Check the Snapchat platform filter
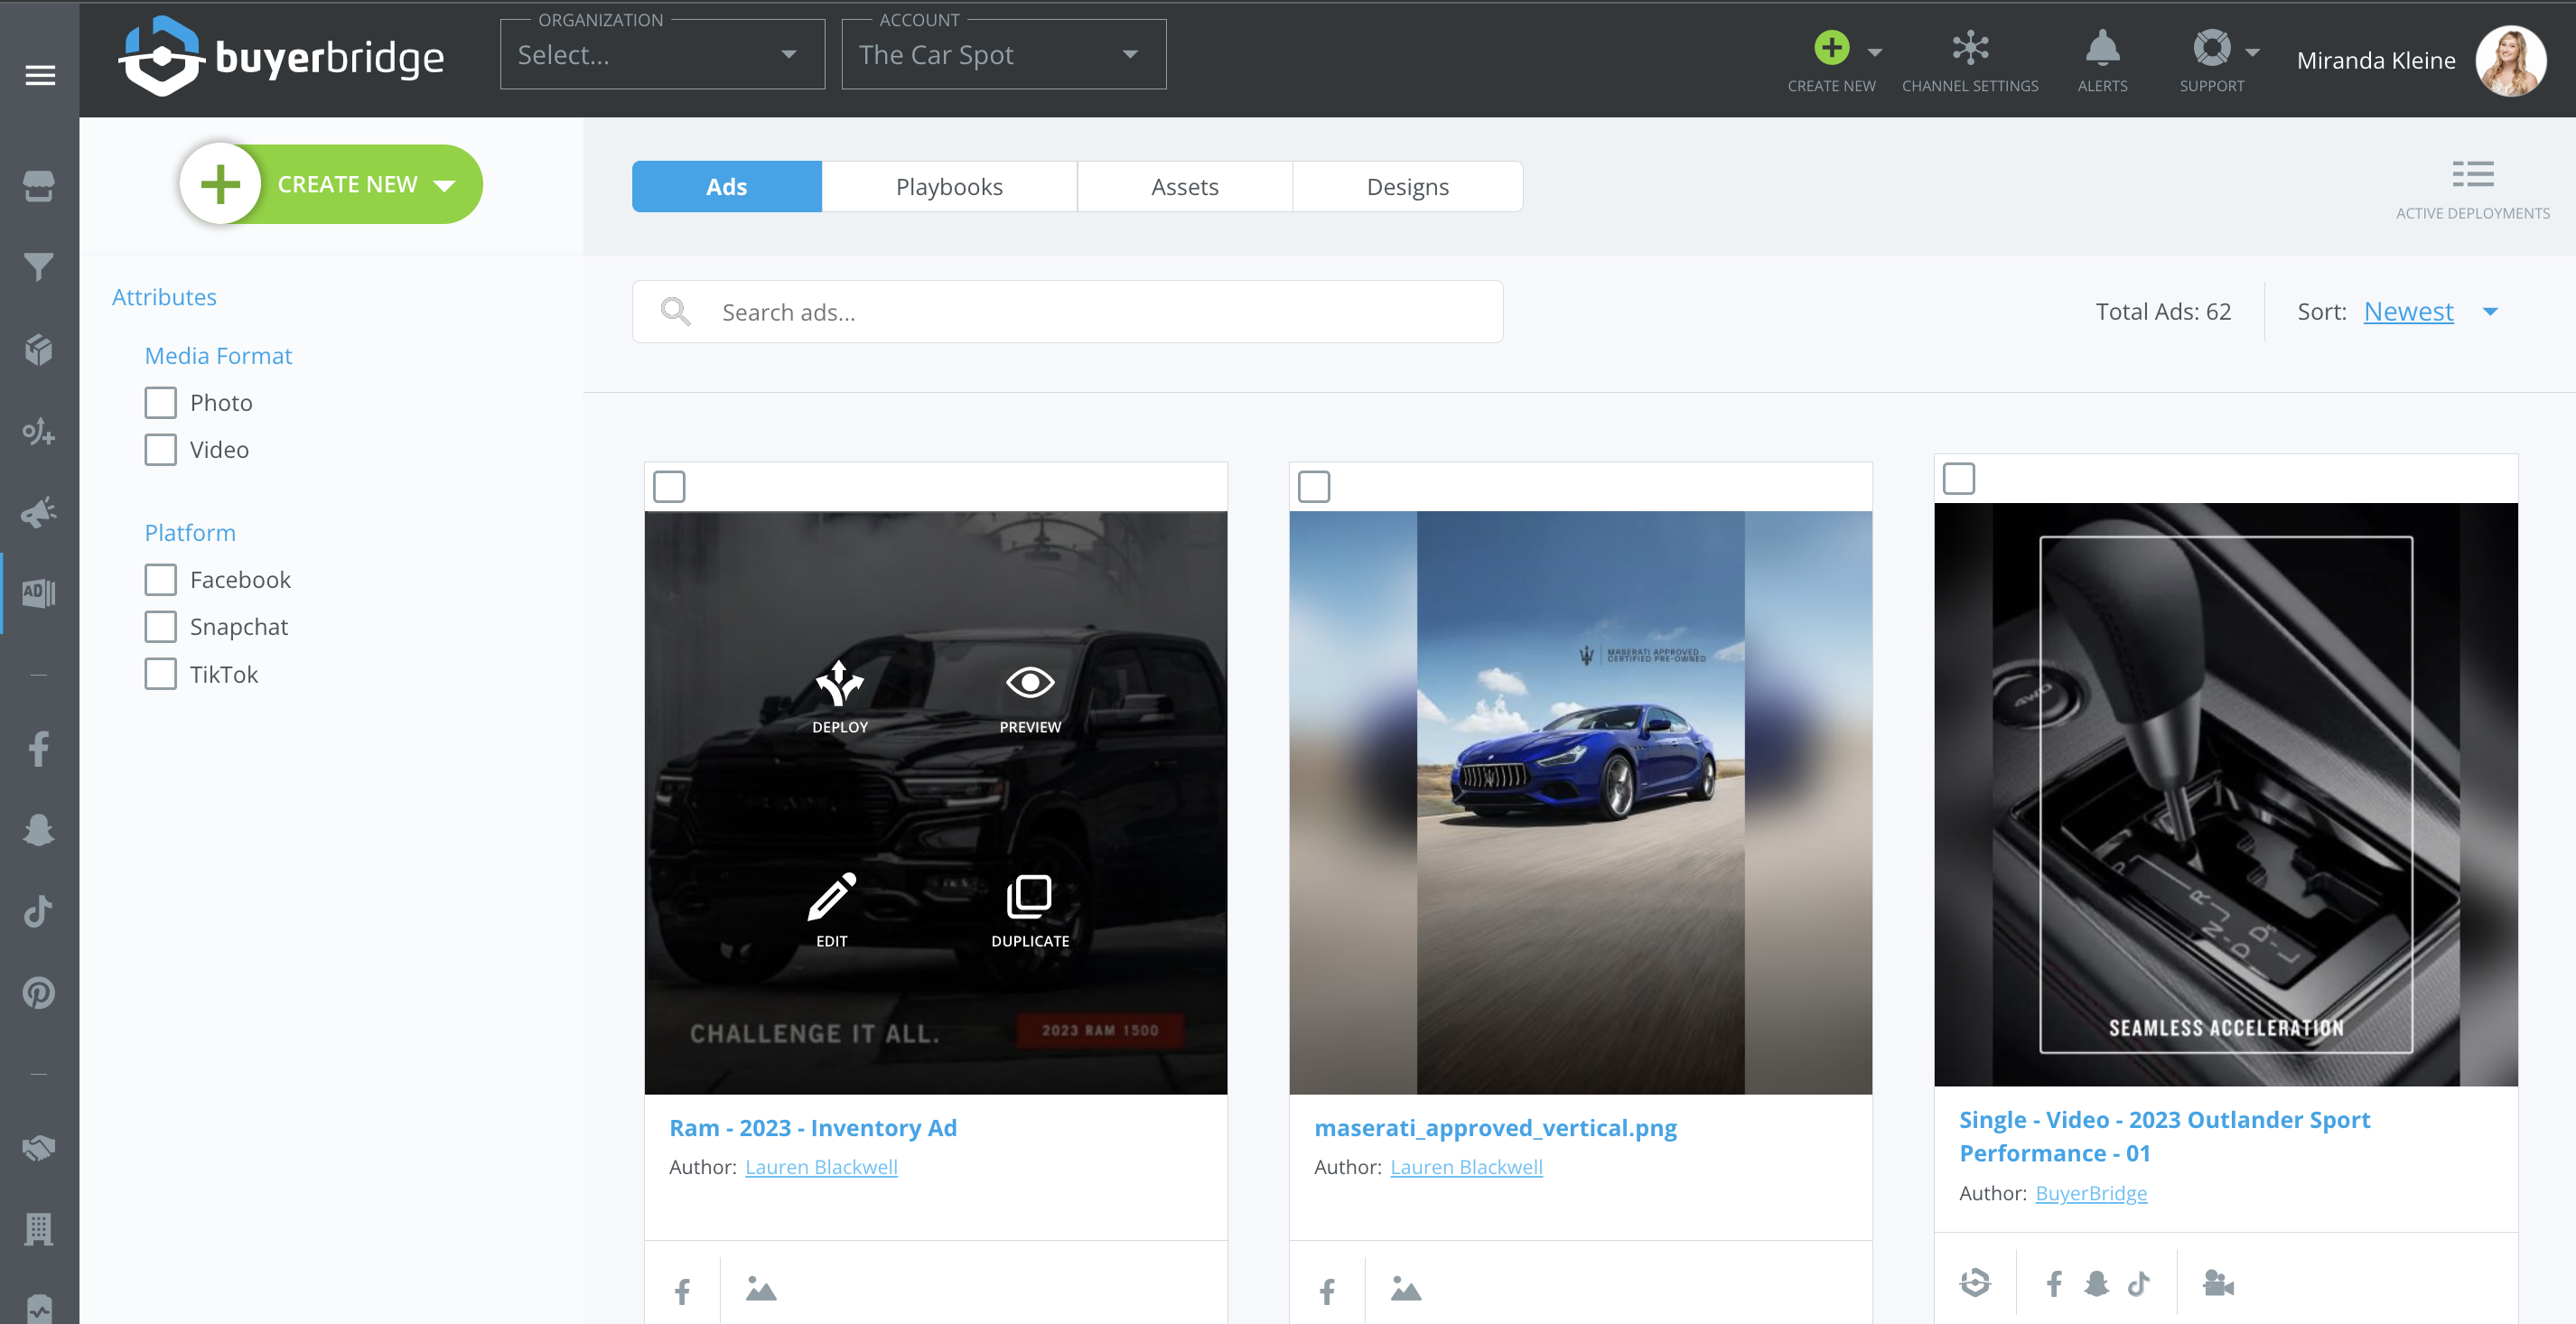 click(160, 626)
